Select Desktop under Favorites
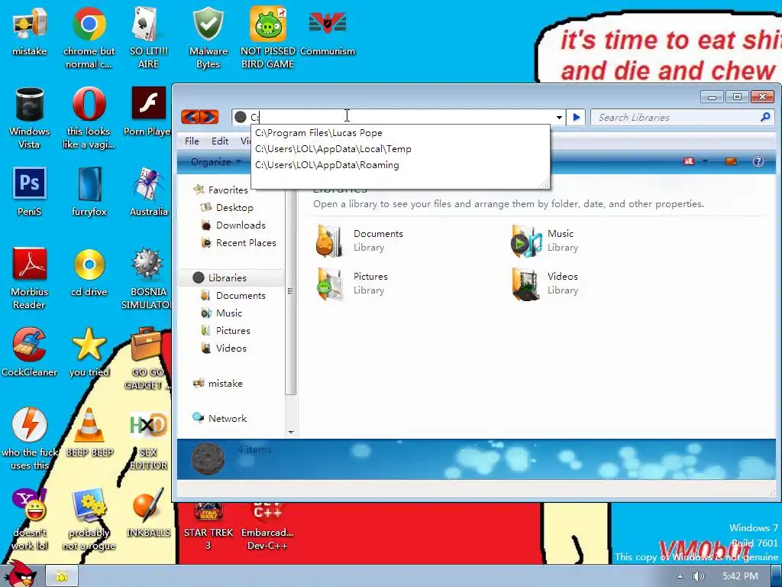Image resolution: width=782 pixels, height=587 pixels. tap(227, 208)
